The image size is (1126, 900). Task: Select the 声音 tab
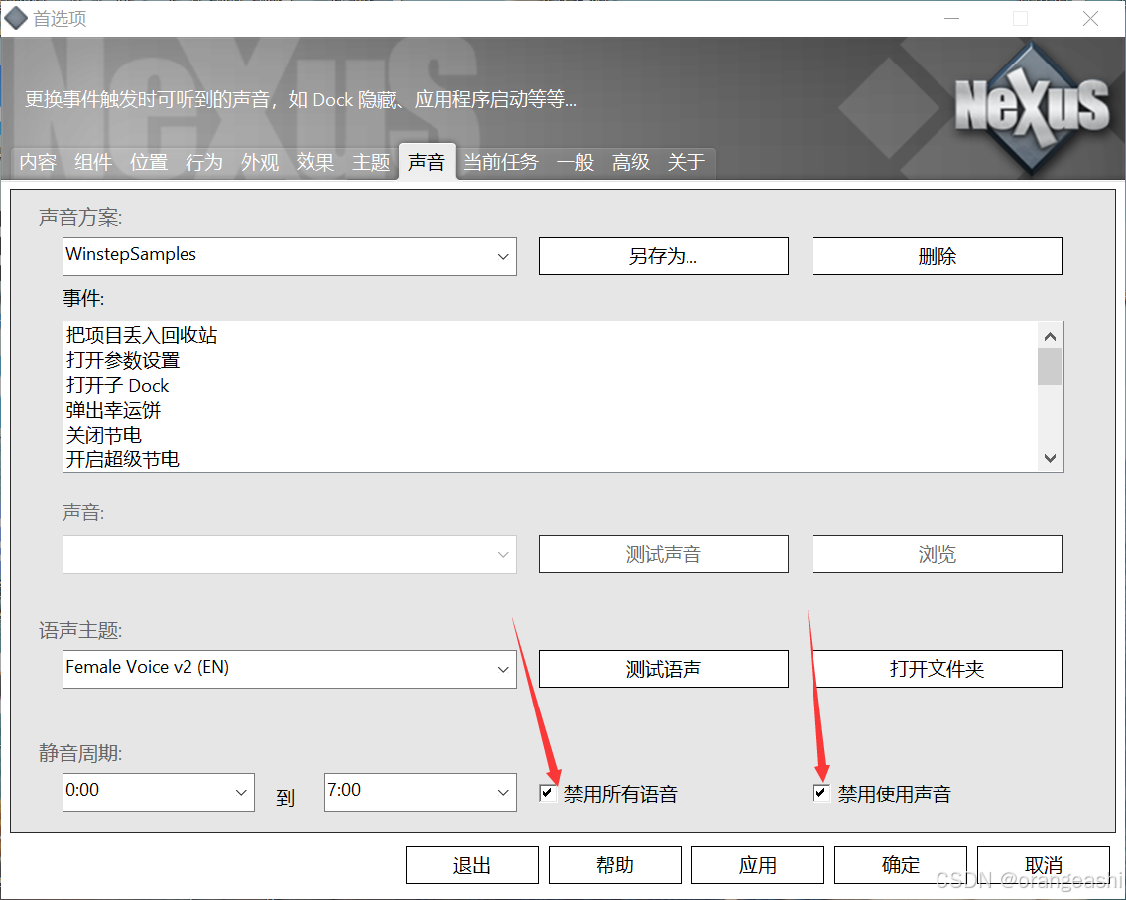click(x=427, y=162)
